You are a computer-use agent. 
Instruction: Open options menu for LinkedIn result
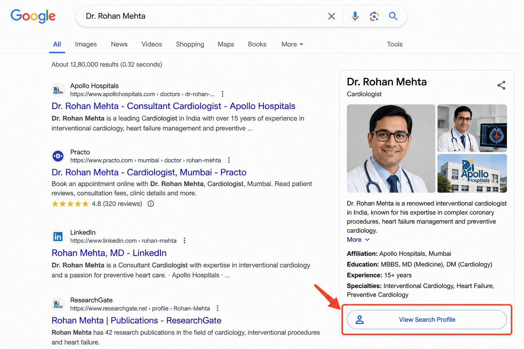tap(185, 241)
